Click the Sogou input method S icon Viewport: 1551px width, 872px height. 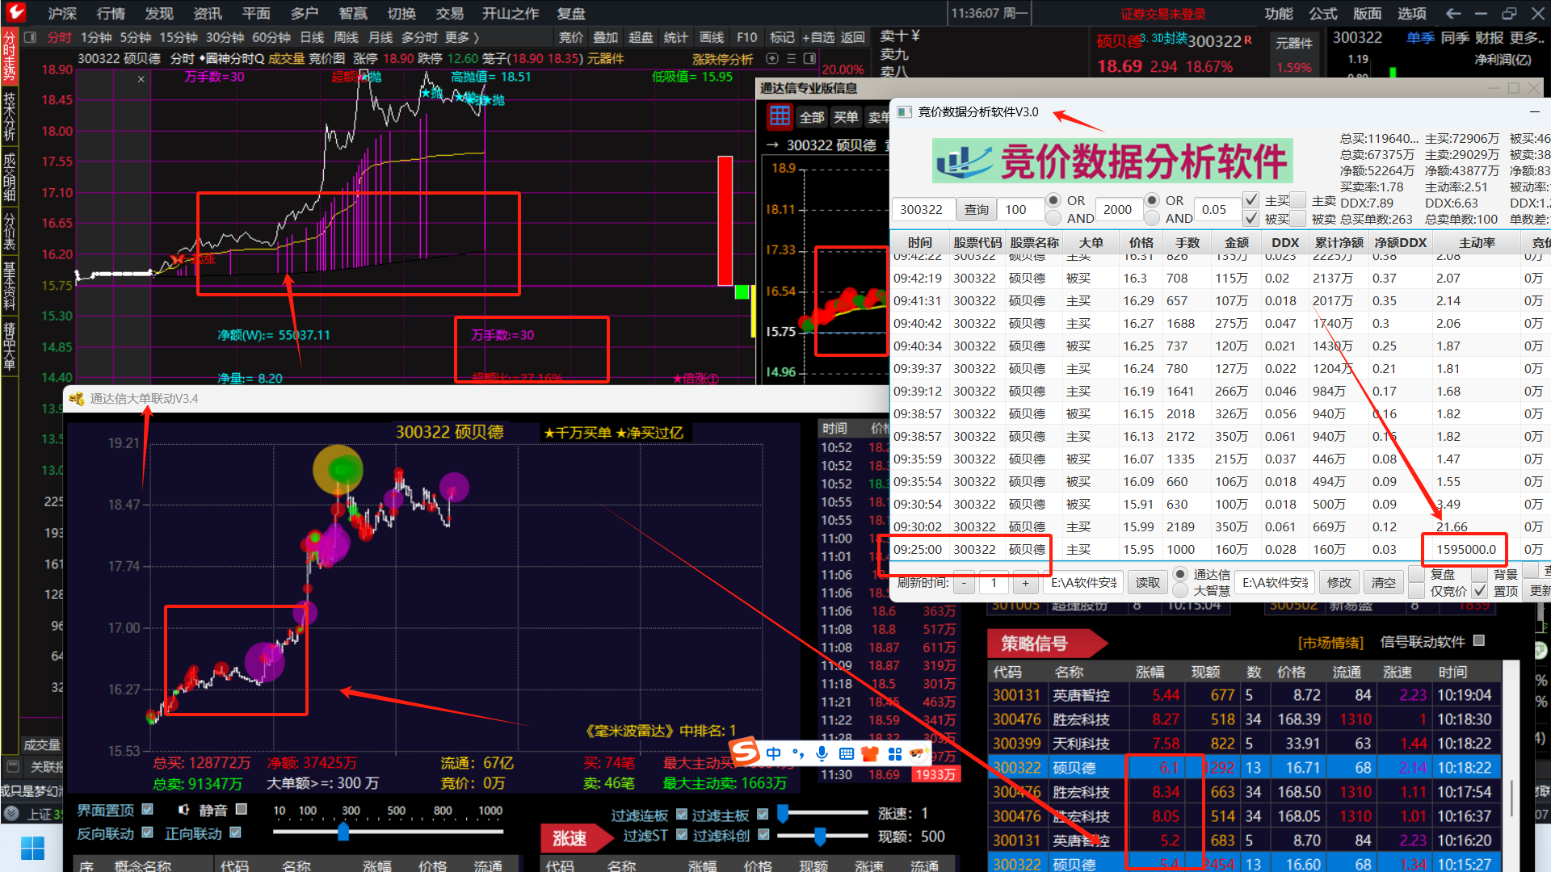click(x=744, y=753)
